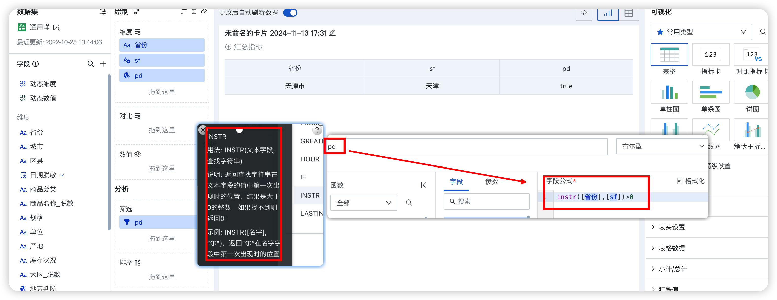Image resolution: width=777 pixels, height=300 pixels.
Task: Click the corner arrow icon in 绘制 header
Action: pos(183,12)
